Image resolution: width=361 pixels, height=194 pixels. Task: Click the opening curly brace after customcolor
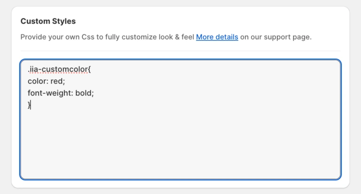click(89, 69)
